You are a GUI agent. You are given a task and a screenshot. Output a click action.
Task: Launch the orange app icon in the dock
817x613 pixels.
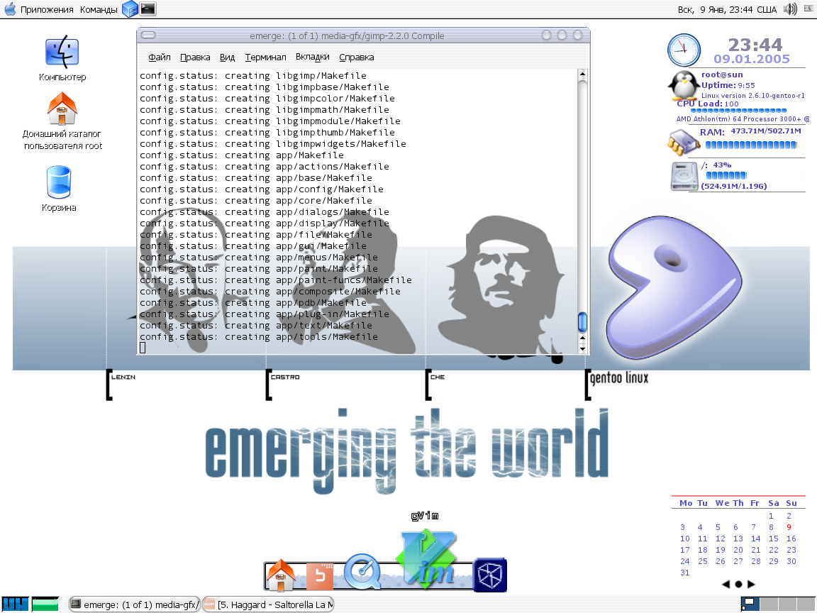pos(319,576)
